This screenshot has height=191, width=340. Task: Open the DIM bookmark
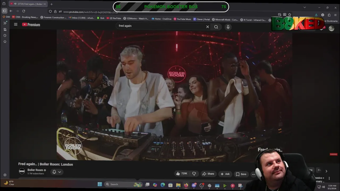(x=6, y=17)
